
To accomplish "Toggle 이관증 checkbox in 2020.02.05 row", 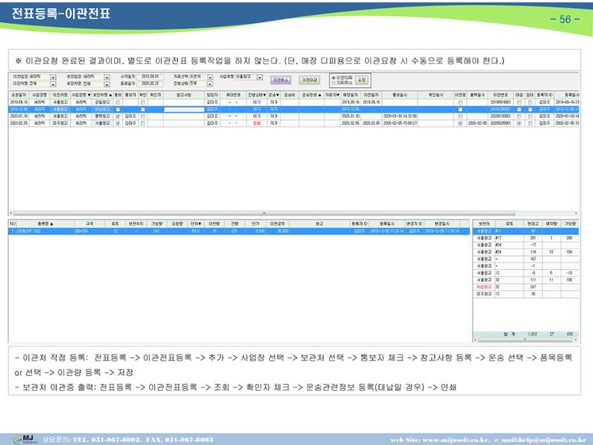I will (460, 123).
